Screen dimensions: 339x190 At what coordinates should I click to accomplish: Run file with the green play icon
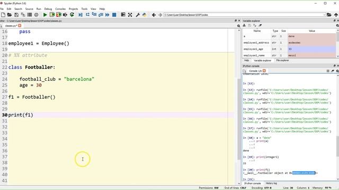click(45, 15)
